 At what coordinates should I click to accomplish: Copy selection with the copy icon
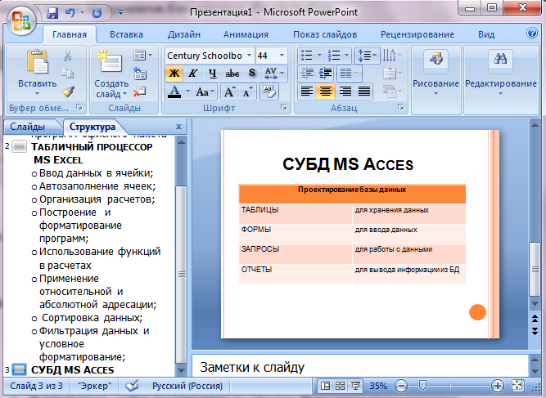(x=68, y=74)
